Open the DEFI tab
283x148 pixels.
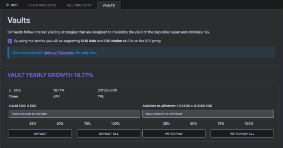[x=12, y=5]
